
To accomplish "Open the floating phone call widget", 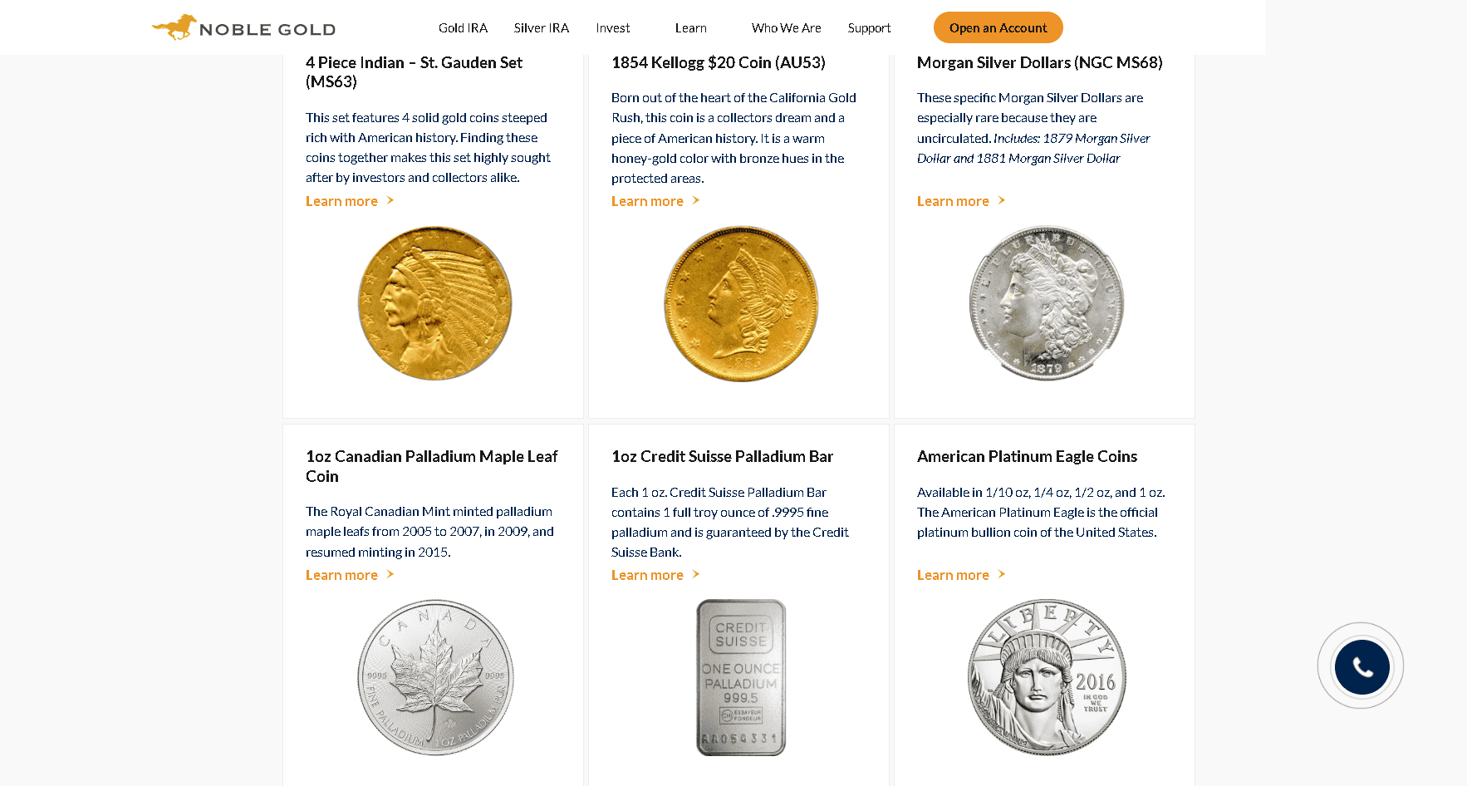I will point(1361,666).
